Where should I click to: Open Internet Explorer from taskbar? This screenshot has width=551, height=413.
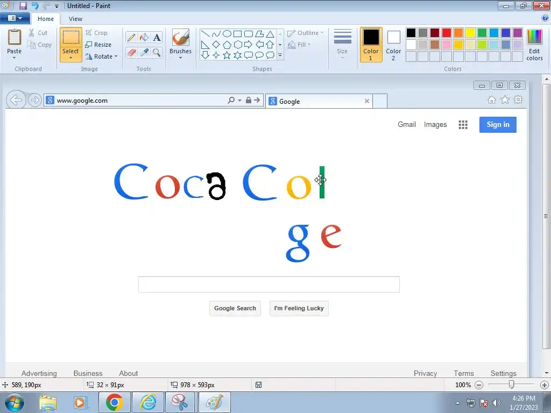148,402
